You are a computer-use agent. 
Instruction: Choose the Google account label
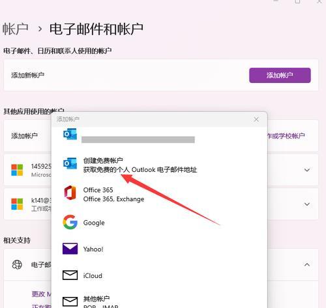click(94, 223)
